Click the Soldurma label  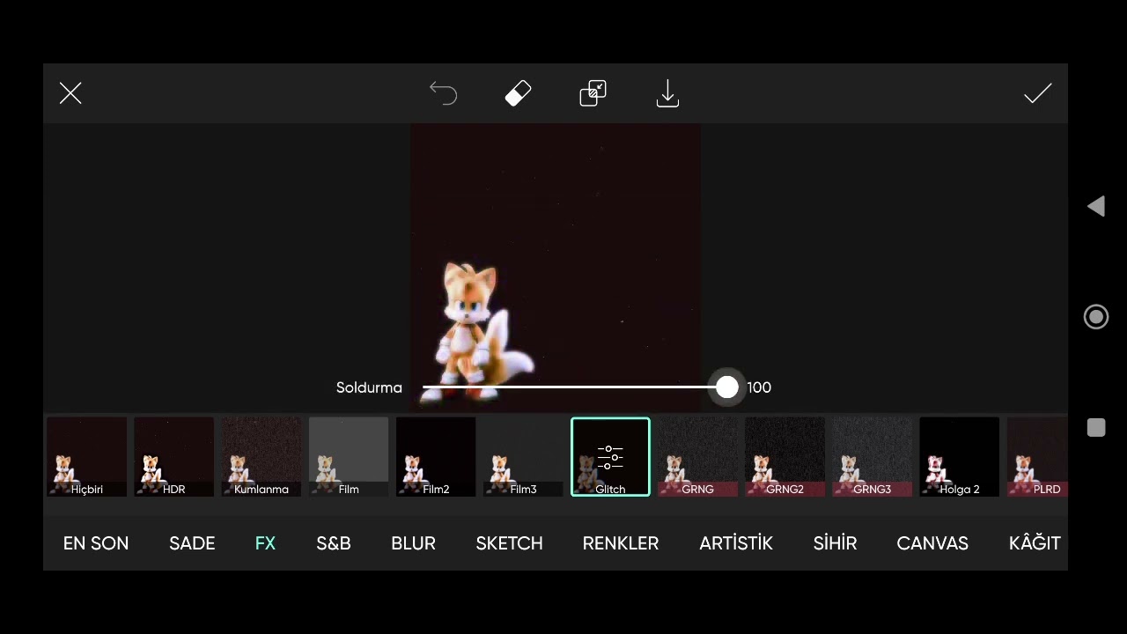tap(369, 387)
